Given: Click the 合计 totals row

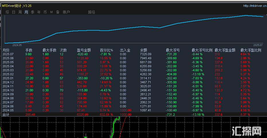Looking at the screenshot, I should click(x=134, y=115).
